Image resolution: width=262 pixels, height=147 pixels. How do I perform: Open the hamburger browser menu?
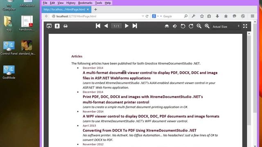pyautogui.click(x=253, y=16)
